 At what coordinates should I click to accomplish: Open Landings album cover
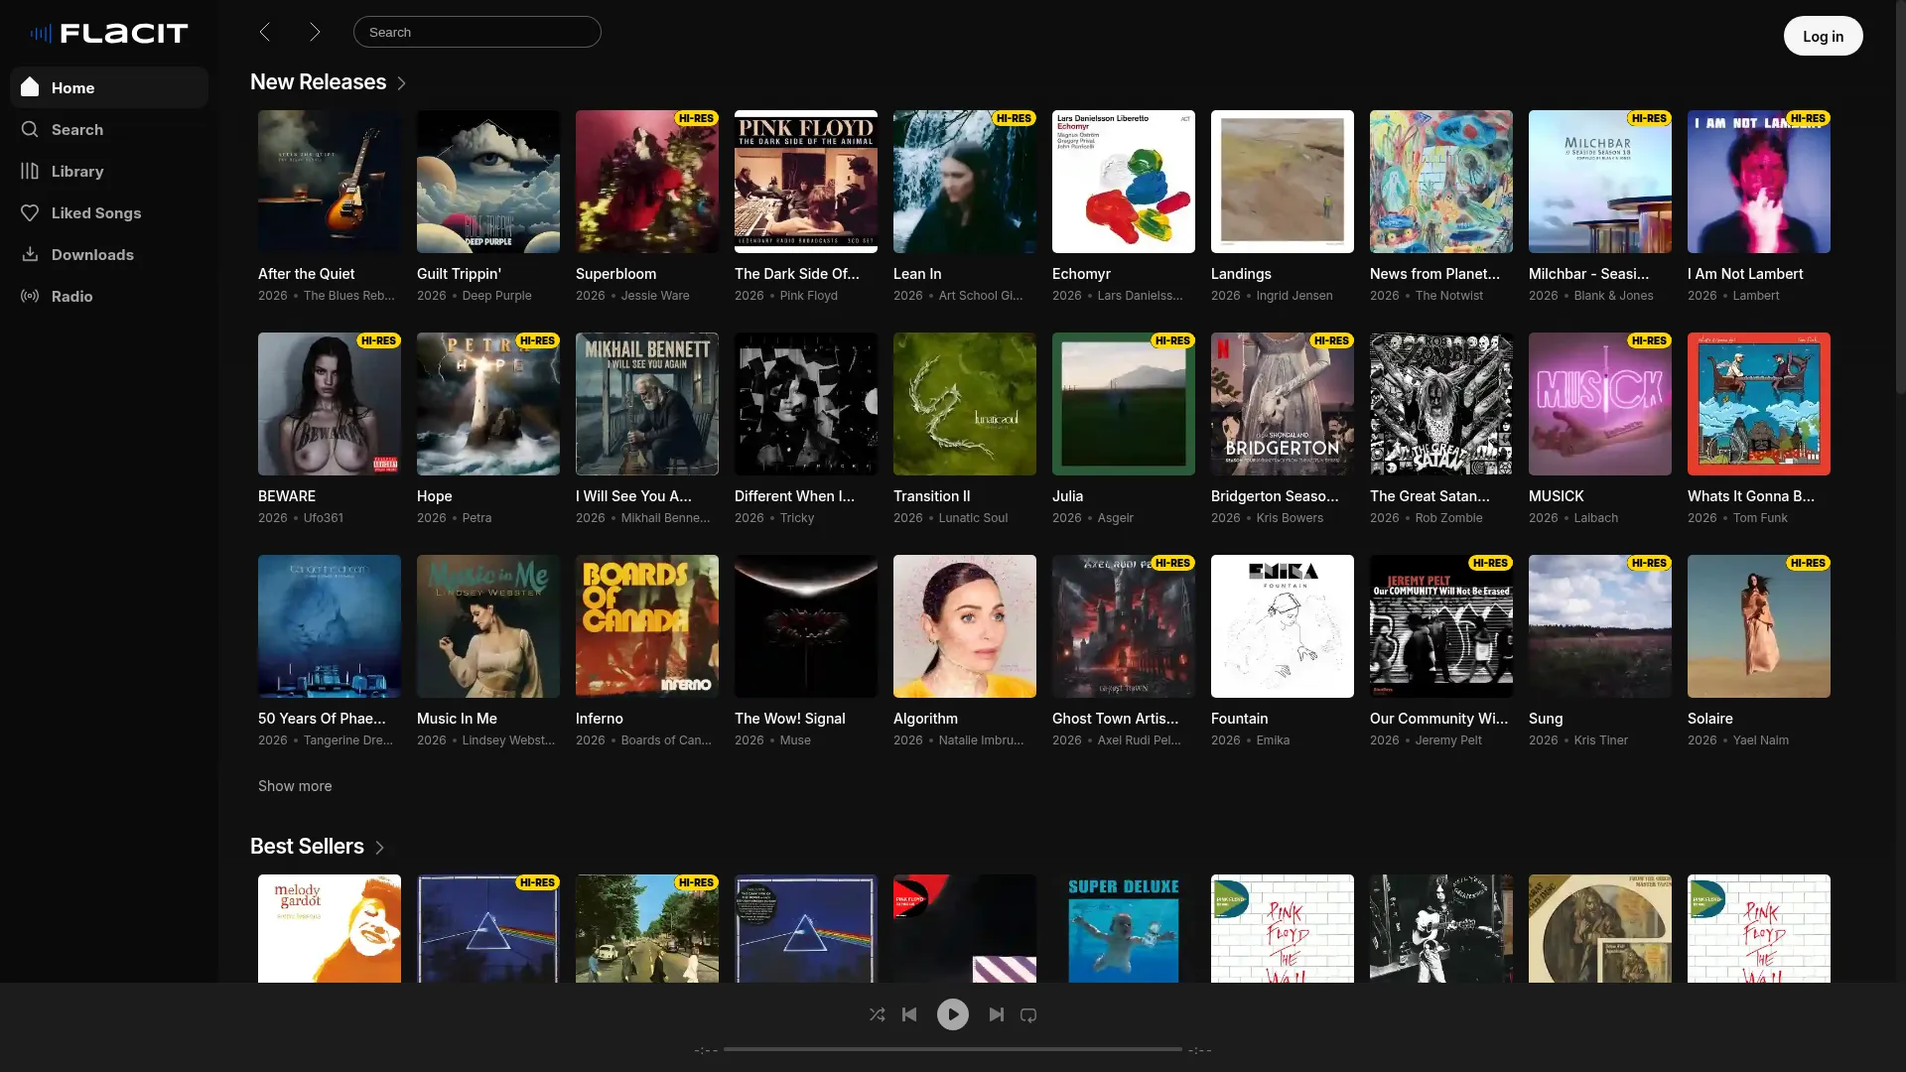point(1283,182)
